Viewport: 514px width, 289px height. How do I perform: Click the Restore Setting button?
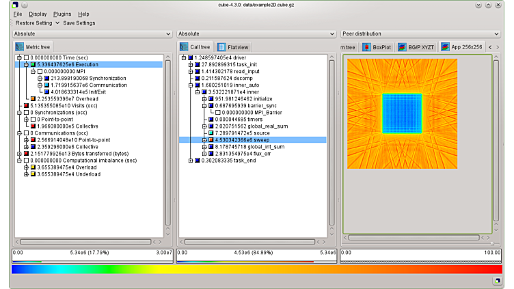(x=34, y=23)
